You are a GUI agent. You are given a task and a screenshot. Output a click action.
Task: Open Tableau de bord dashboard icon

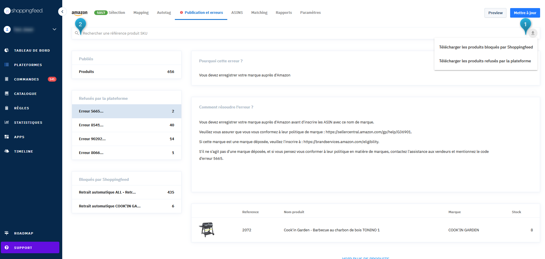coord(7,50)
